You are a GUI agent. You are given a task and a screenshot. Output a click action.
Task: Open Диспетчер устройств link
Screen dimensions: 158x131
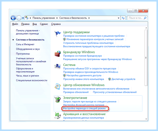click(x=123, y=79)
